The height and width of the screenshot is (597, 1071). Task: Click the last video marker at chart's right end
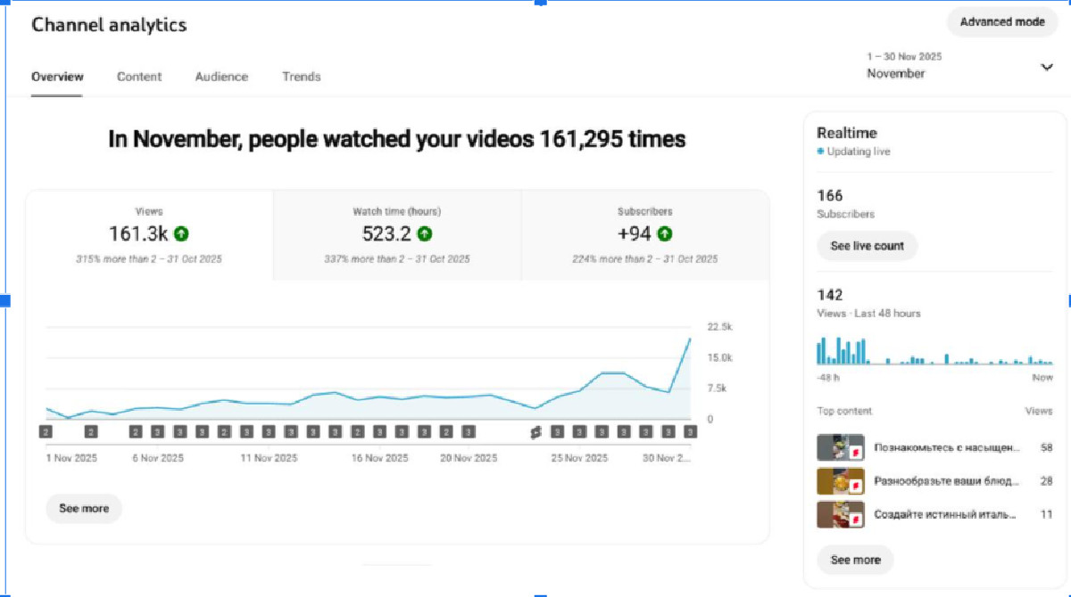click(690, 432)
